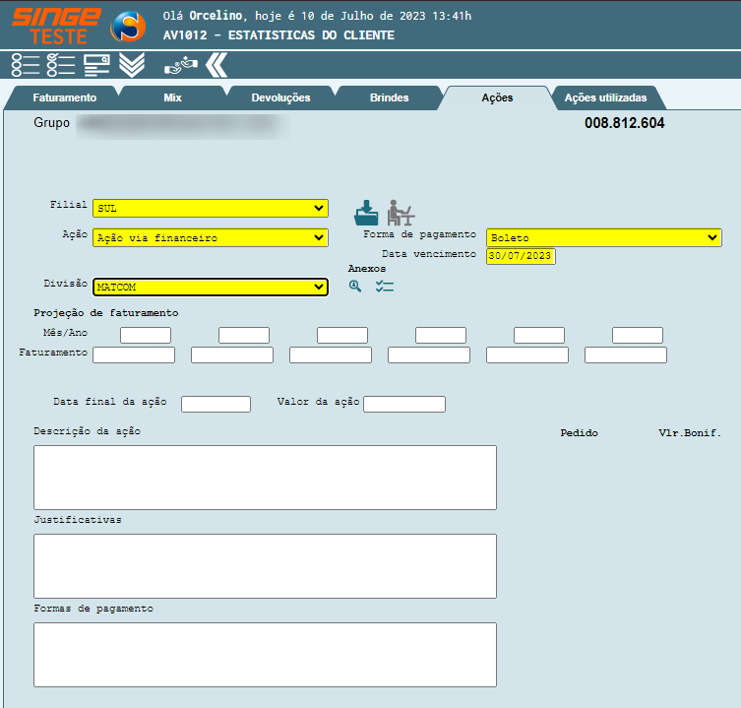This screenshot has height=708, width=741.
Task: Click the Singe orange S logo
Action: point(127,27)
